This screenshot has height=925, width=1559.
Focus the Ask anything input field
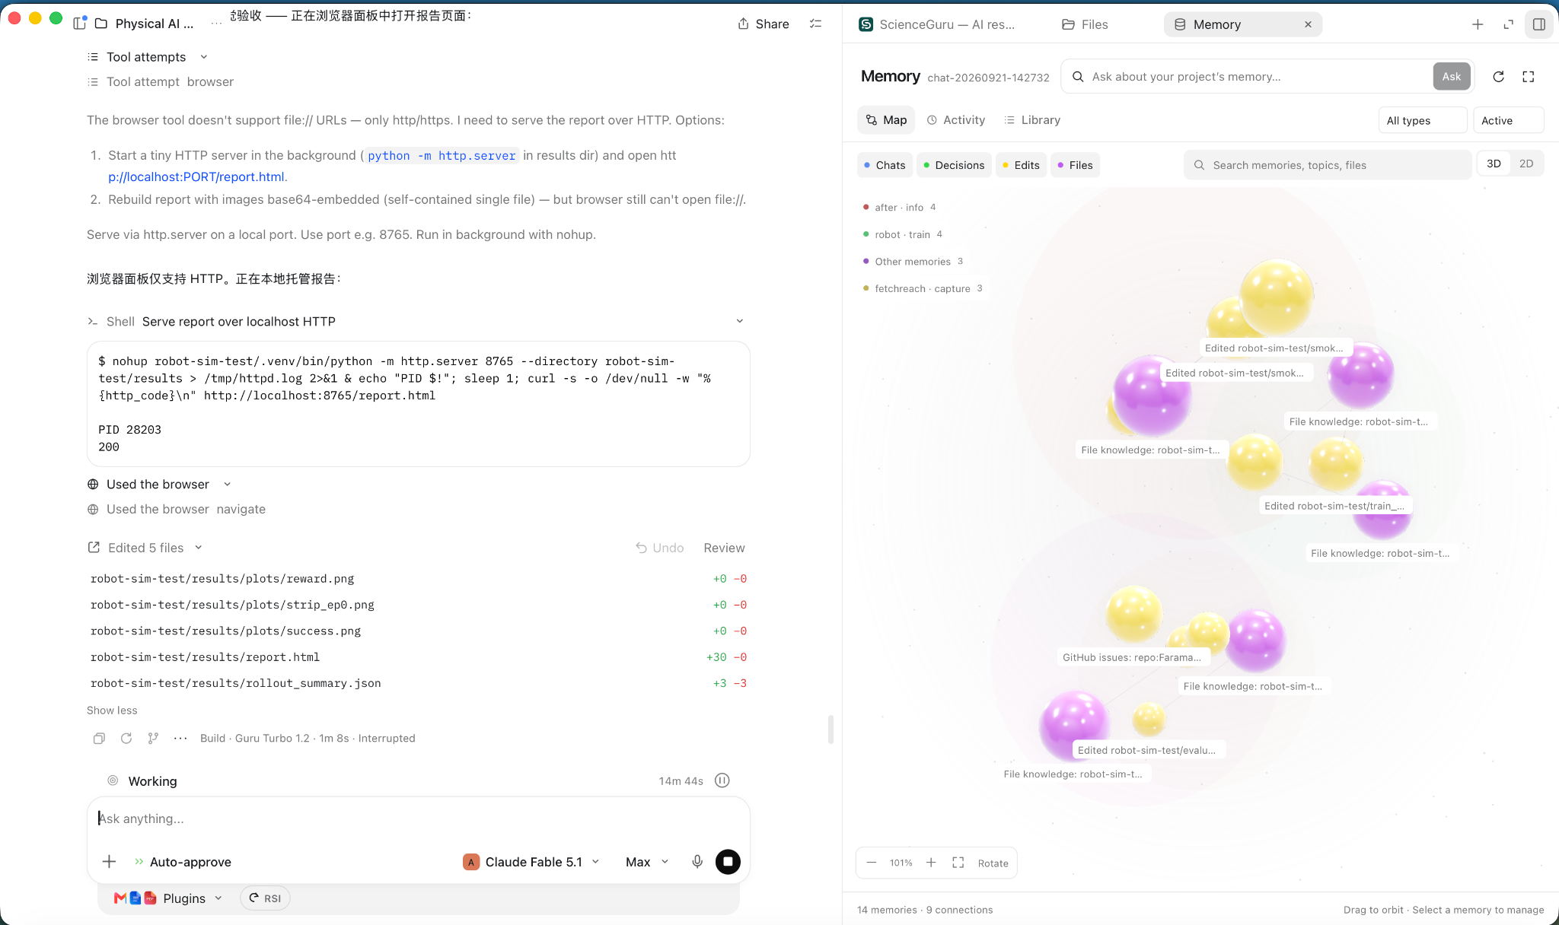click(x=419, y=819)
